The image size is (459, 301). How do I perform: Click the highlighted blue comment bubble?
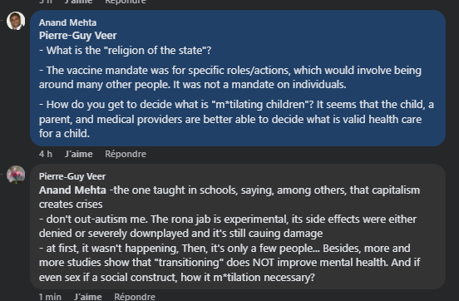pos(238,78)
